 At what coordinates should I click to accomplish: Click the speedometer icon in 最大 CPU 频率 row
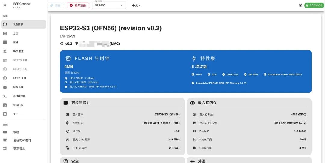(x=67, y=140)
